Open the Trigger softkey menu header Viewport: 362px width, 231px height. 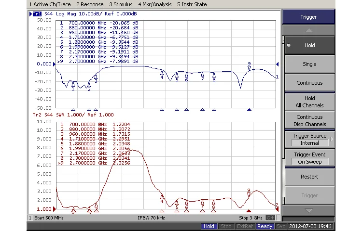309,17
